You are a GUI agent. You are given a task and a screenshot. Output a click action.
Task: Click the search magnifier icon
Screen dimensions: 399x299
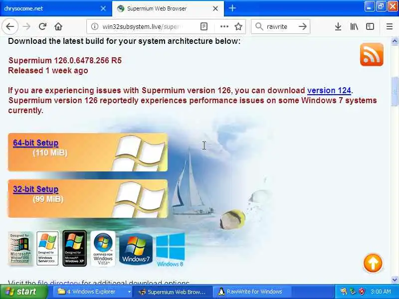coord(259,26)
